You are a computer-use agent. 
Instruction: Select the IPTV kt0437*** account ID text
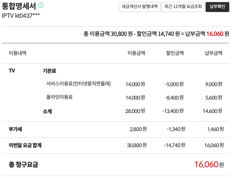pyautogui.click(x=21, y=16)
